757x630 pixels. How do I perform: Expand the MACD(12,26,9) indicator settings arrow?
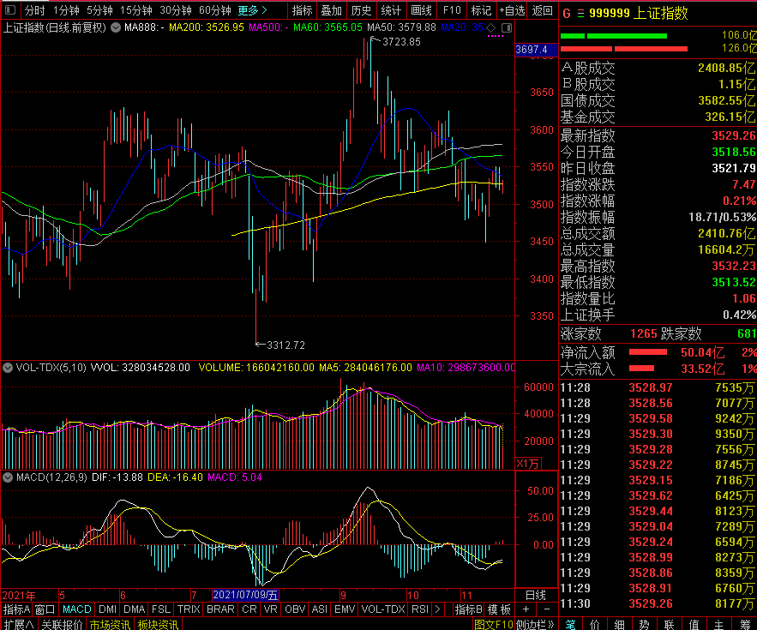[8, 477]
